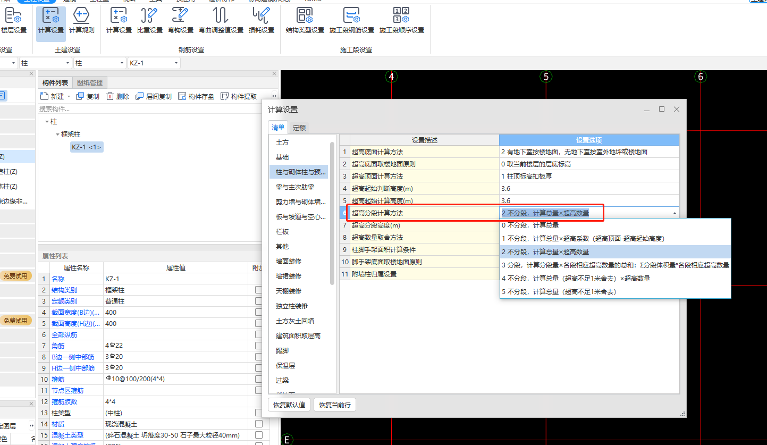Click 新建 in component list toolbar
The image size is (767, 445).
tap(52, 96)
